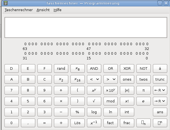Click the á character code button
Image resolution: width=170 pixels, height=130 pixels.
click(160, 68)
